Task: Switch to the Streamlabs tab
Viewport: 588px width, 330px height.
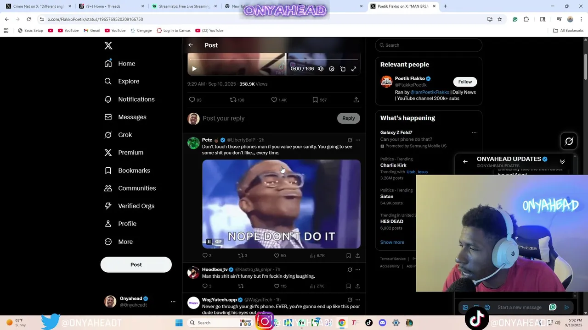Action: click(x=184, y=6)
